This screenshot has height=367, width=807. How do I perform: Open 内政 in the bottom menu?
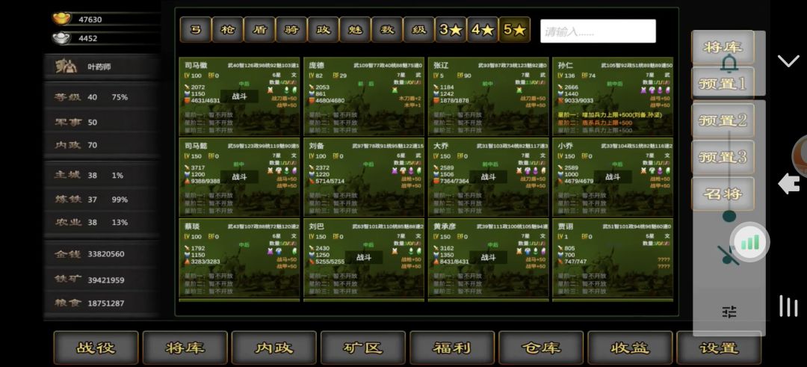pyautogui.click(x=274, y=348)
